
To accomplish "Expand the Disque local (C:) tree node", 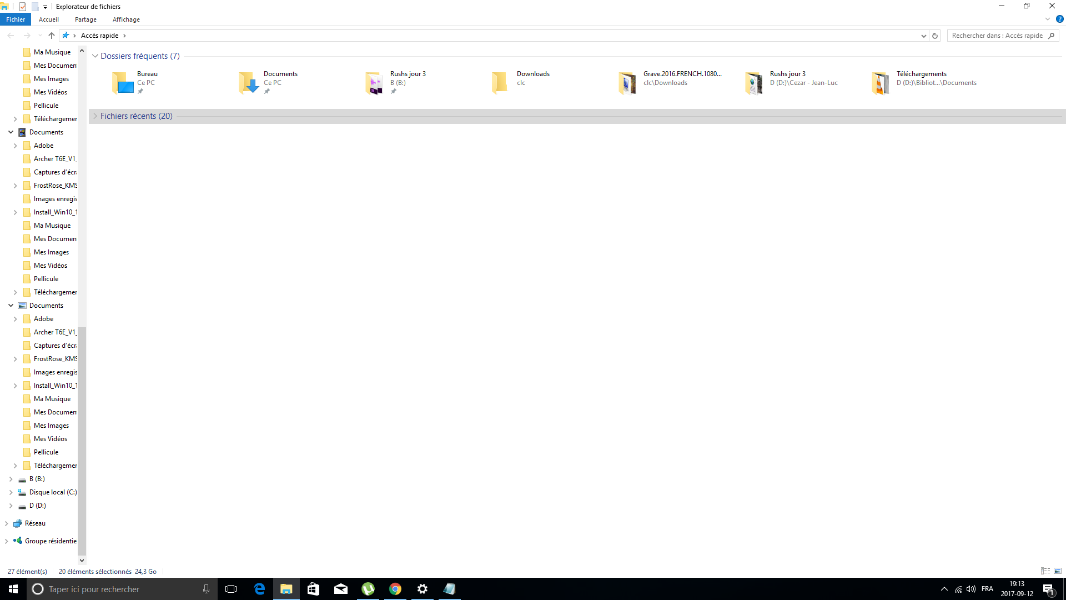I will click(11, 492).
